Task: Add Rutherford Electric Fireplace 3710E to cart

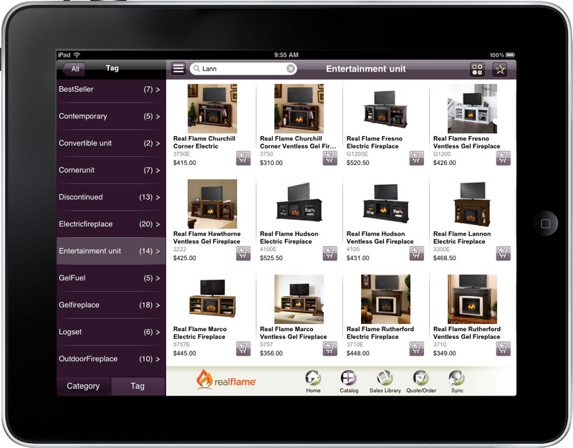Action: 416,348
